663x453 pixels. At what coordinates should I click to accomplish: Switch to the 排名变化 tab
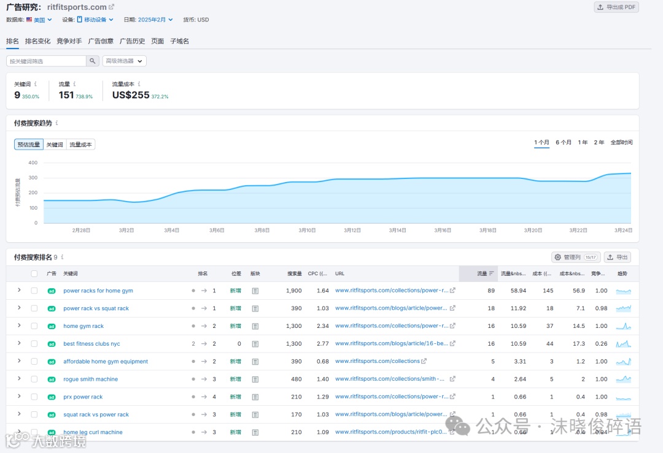pos(37,41)
